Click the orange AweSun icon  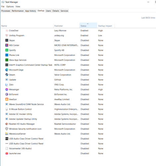point(7,99)
